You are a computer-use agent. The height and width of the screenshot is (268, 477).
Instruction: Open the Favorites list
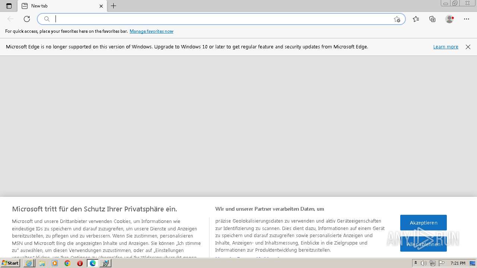(x=416, y=19)
